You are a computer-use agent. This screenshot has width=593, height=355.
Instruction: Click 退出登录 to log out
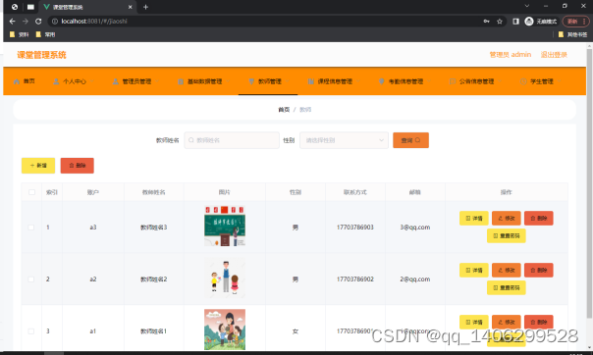(554, 55)
